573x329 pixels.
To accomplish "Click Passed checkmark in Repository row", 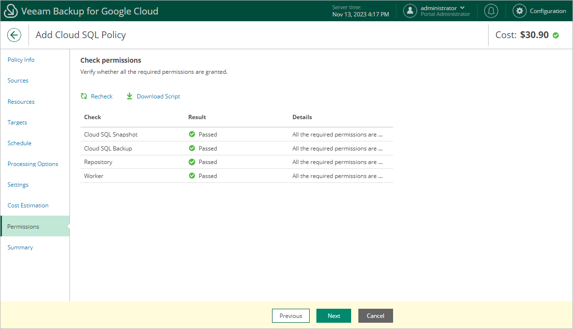I will [192, 162].
